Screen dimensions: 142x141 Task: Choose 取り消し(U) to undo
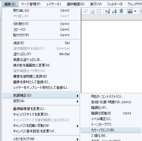(x=41, y=10)
